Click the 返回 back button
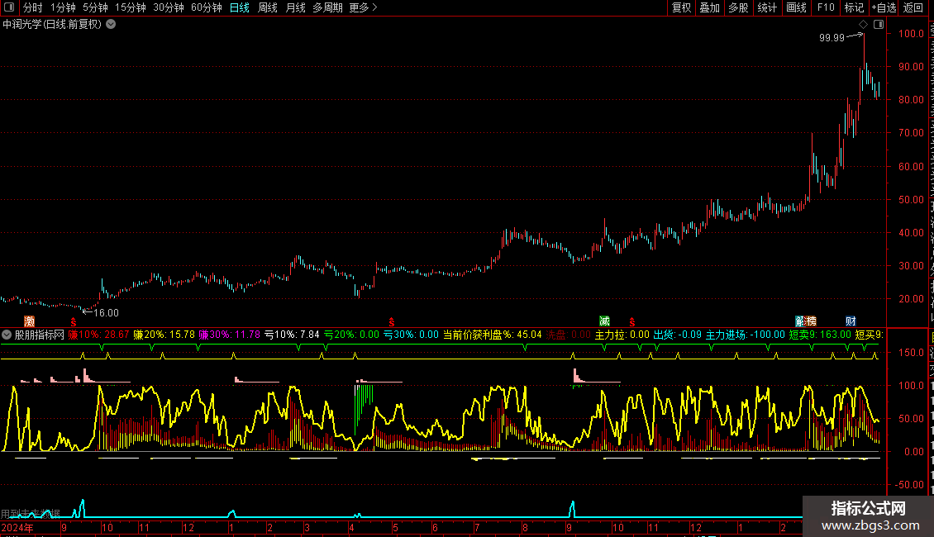This screenshot has width=934, height=537. click(x=913, y=7)
